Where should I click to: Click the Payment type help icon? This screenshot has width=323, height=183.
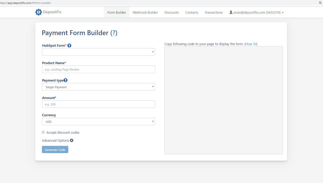(x=66, y=80)
